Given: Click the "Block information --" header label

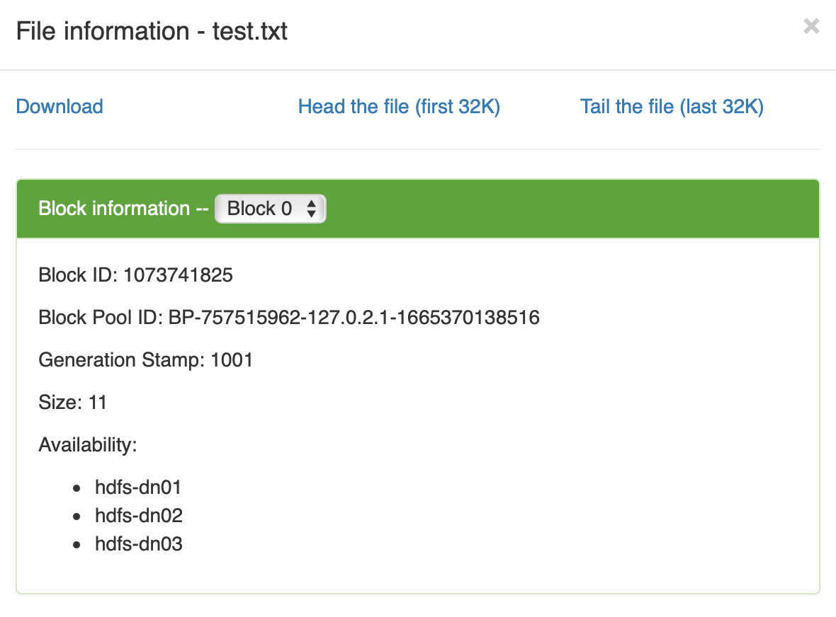Looking at the screenshot, I should coord(123,209).
